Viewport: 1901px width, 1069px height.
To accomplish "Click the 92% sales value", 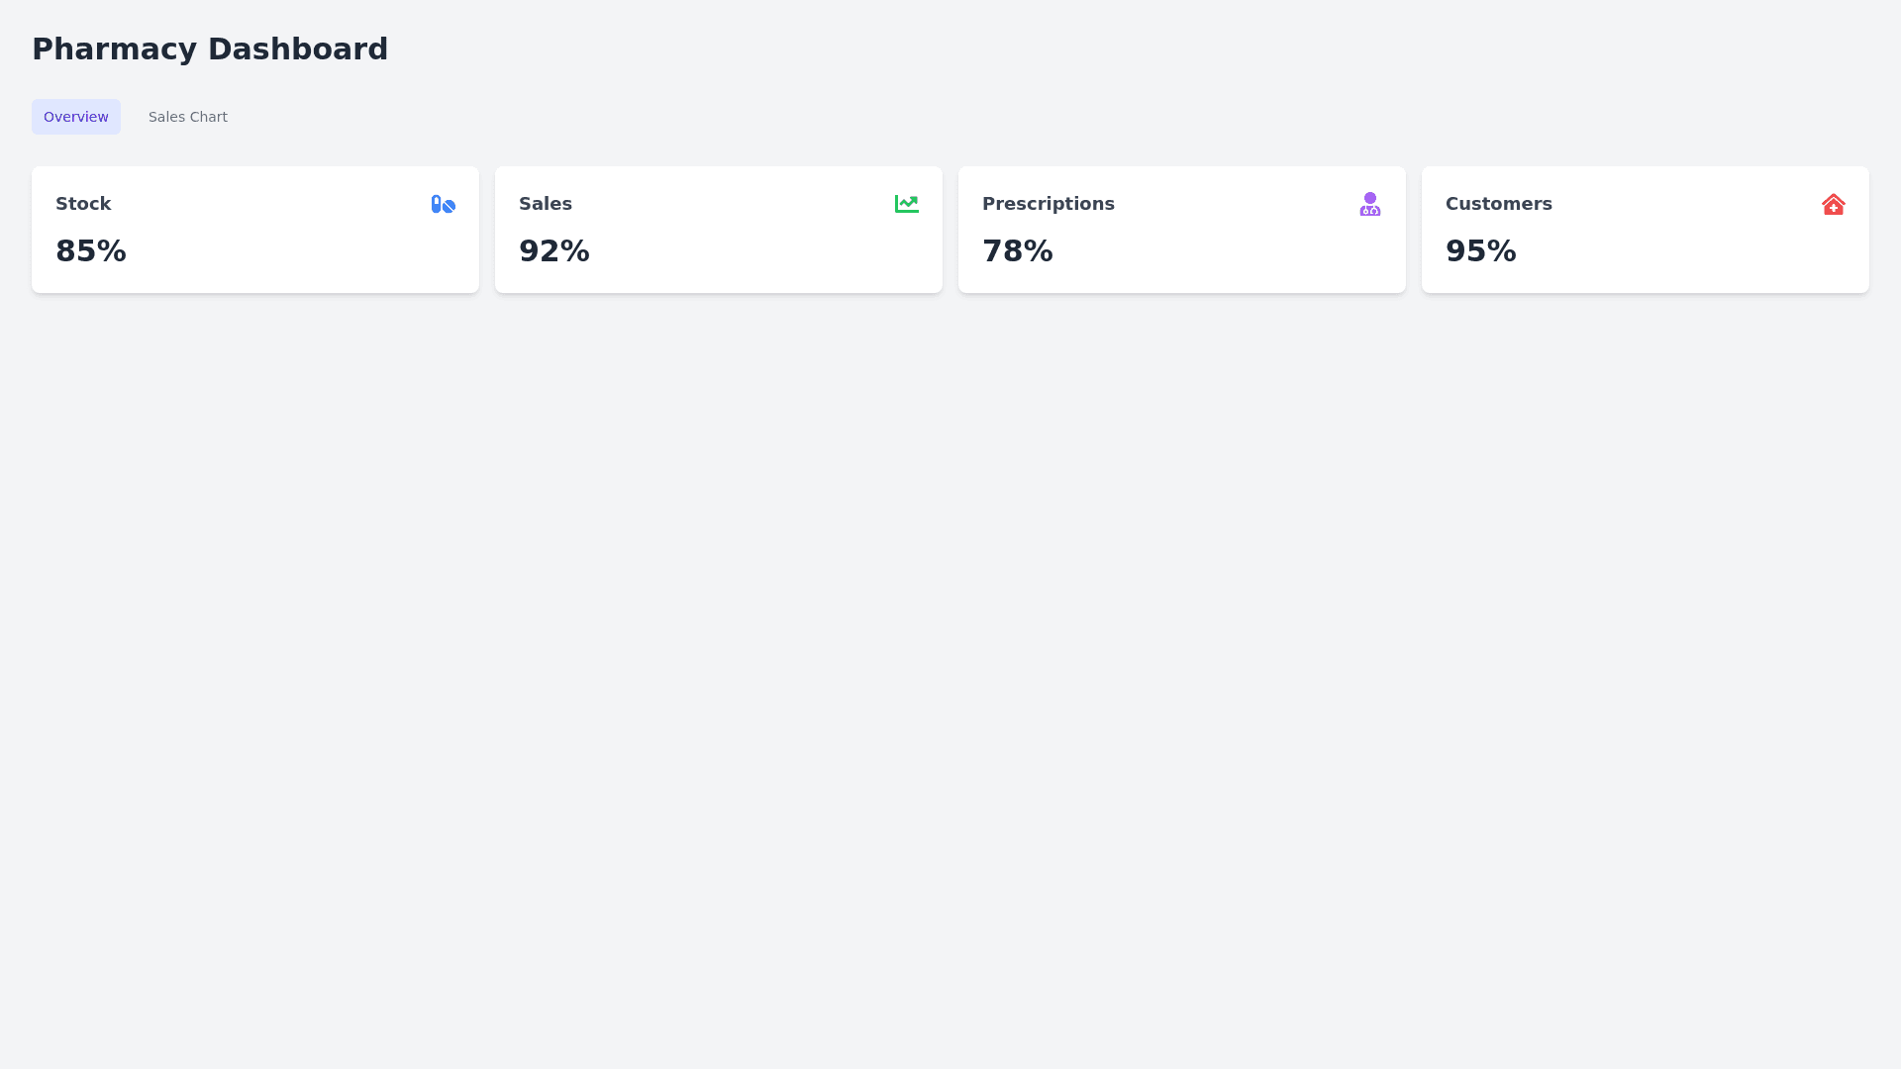I will point(554,251).
